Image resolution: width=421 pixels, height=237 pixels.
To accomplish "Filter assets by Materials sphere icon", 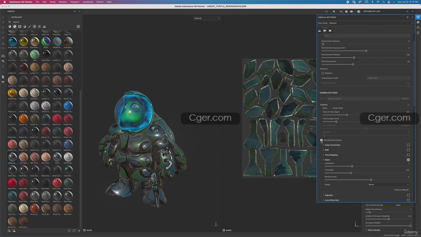I will pos(10,27).
